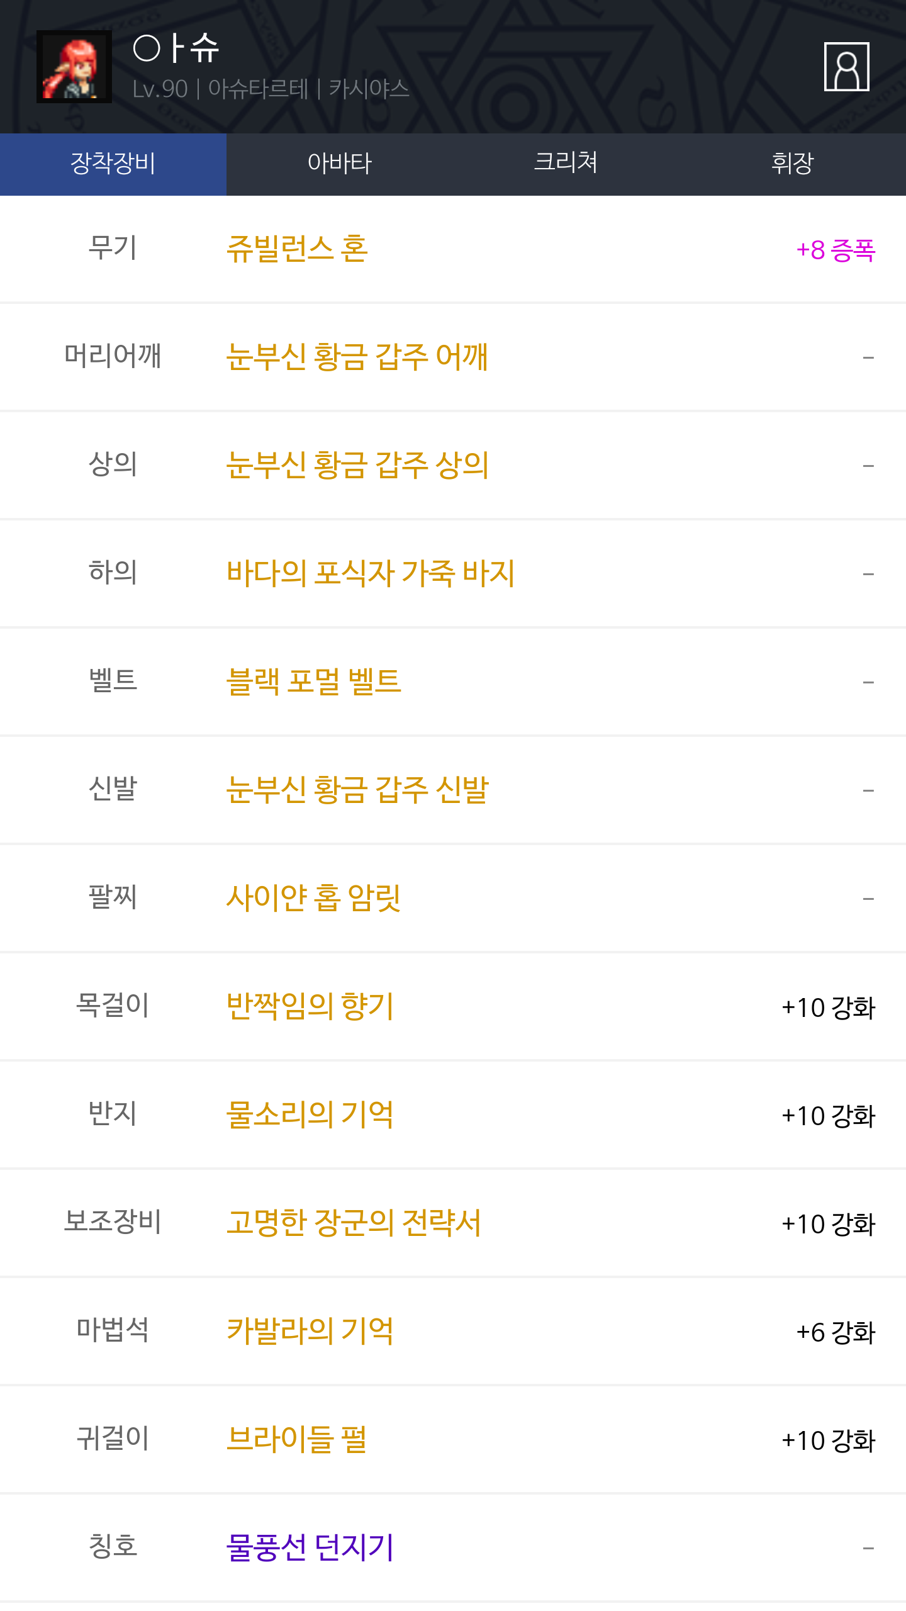Click the profile icon in the header
This screenshot has height=1611, width=906.
coord(846,67)
